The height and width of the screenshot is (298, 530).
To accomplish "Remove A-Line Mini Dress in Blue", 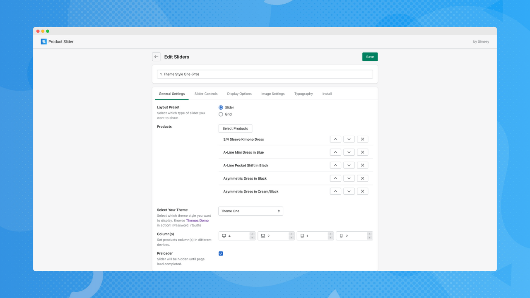I will coord(362,152).
